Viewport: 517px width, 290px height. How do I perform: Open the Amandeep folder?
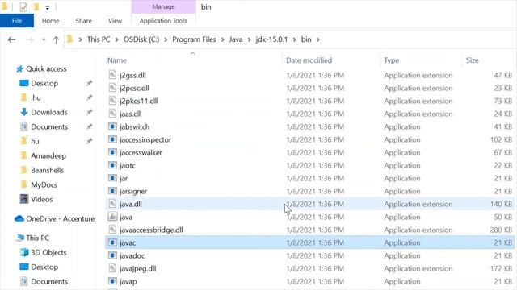(x=48, y=155)
